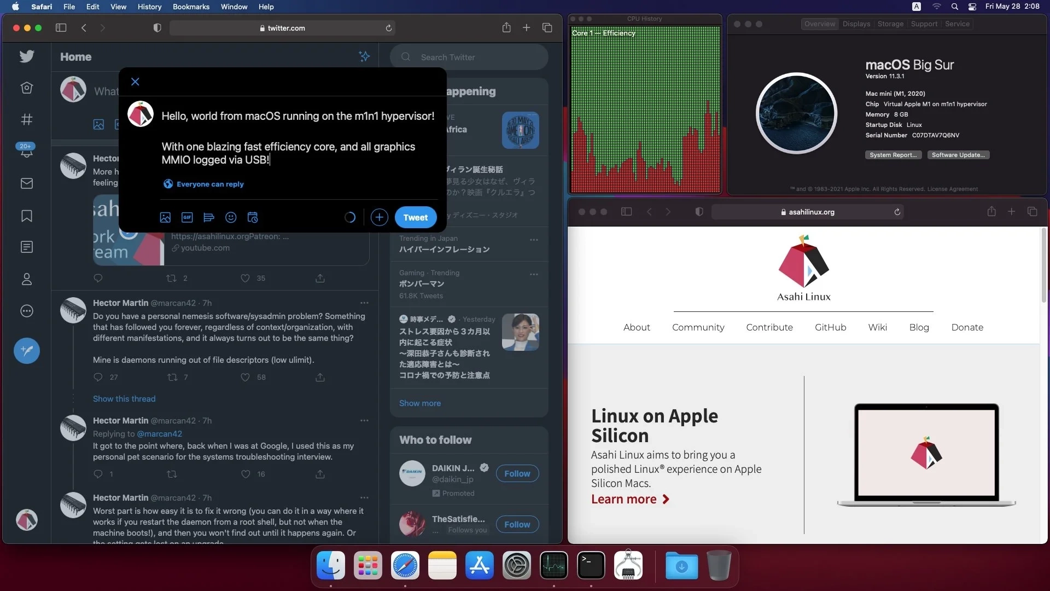Share page from Twitter Safari window

point(506,27)
